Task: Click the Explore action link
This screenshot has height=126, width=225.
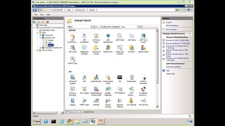Action: pyautogui.click(x=169, y=22)
